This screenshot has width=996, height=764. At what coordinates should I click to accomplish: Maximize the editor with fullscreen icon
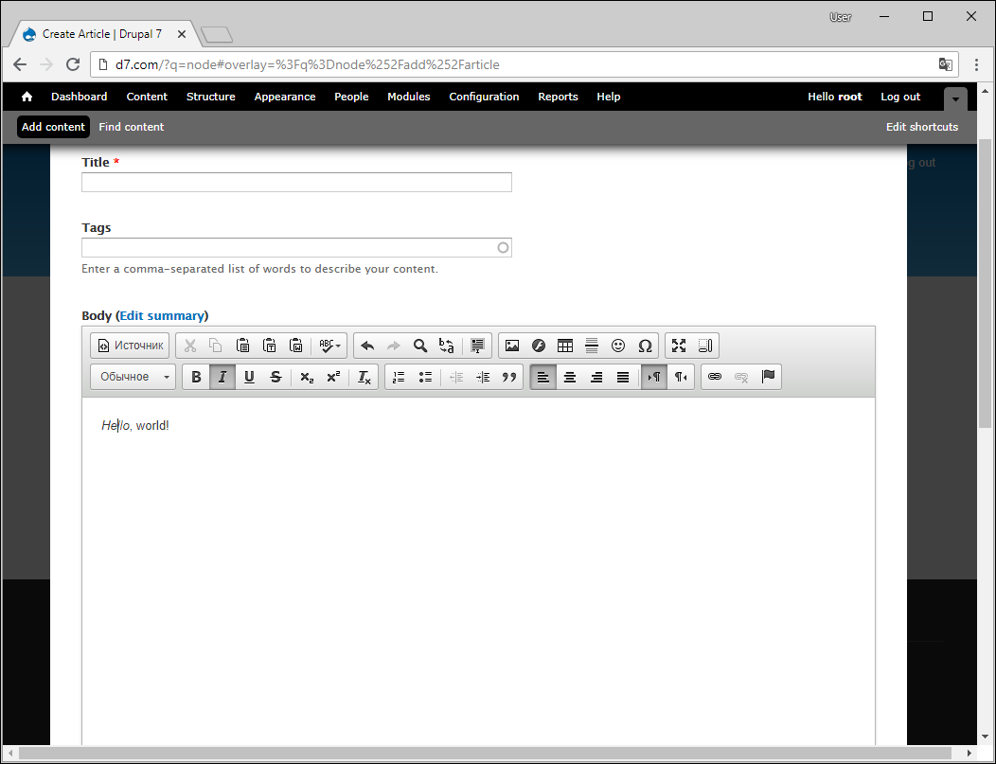[679, 346]
